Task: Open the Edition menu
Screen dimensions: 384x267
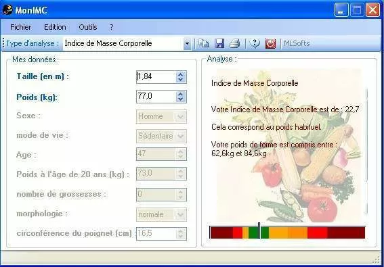Action: 55,27
